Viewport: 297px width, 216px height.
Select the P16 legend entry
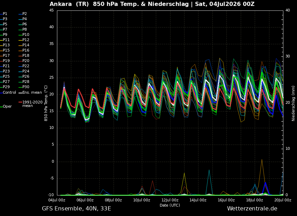24,51
